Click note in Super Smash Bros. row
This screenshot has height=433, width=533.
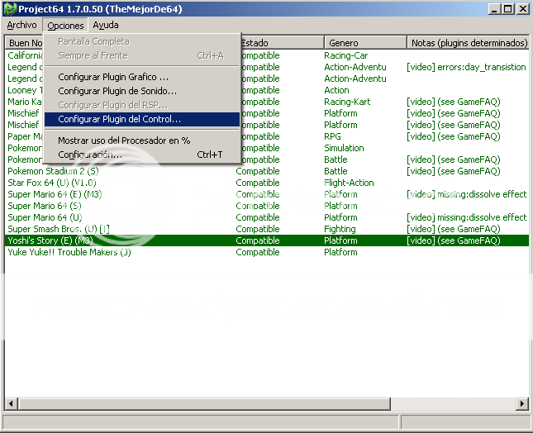[454, 229]
